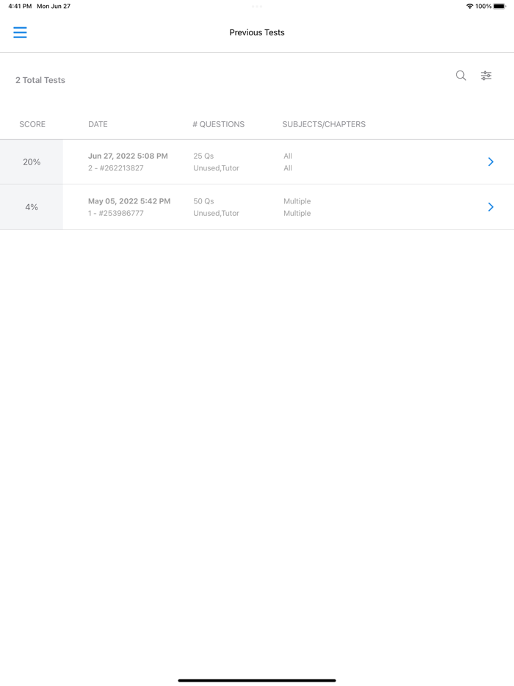
Task: Select the 4% score cell
Action: tap(32, 207)
